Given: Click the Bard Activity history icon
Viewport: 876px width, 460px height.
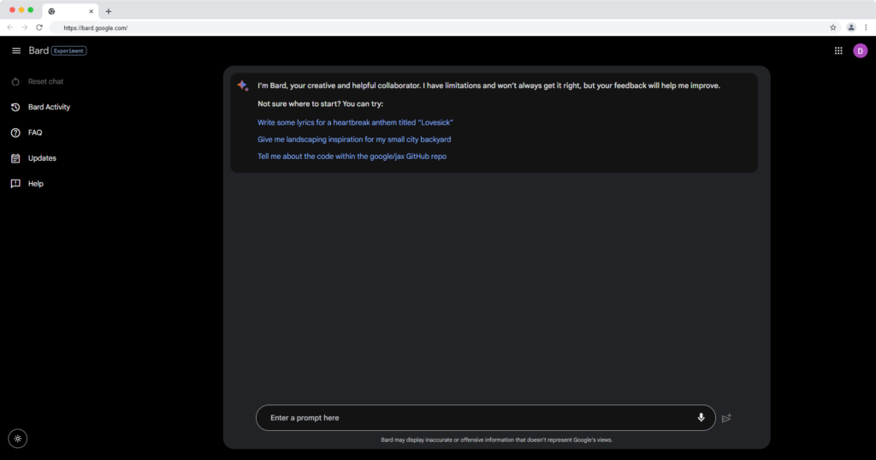Looking at the screenshot, I should [x=15, y=107].
